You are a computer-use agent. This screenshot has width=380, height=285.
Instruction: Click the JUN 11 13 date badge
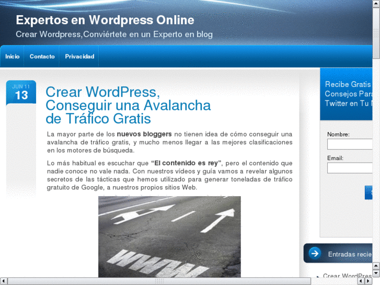pos(21,93)
